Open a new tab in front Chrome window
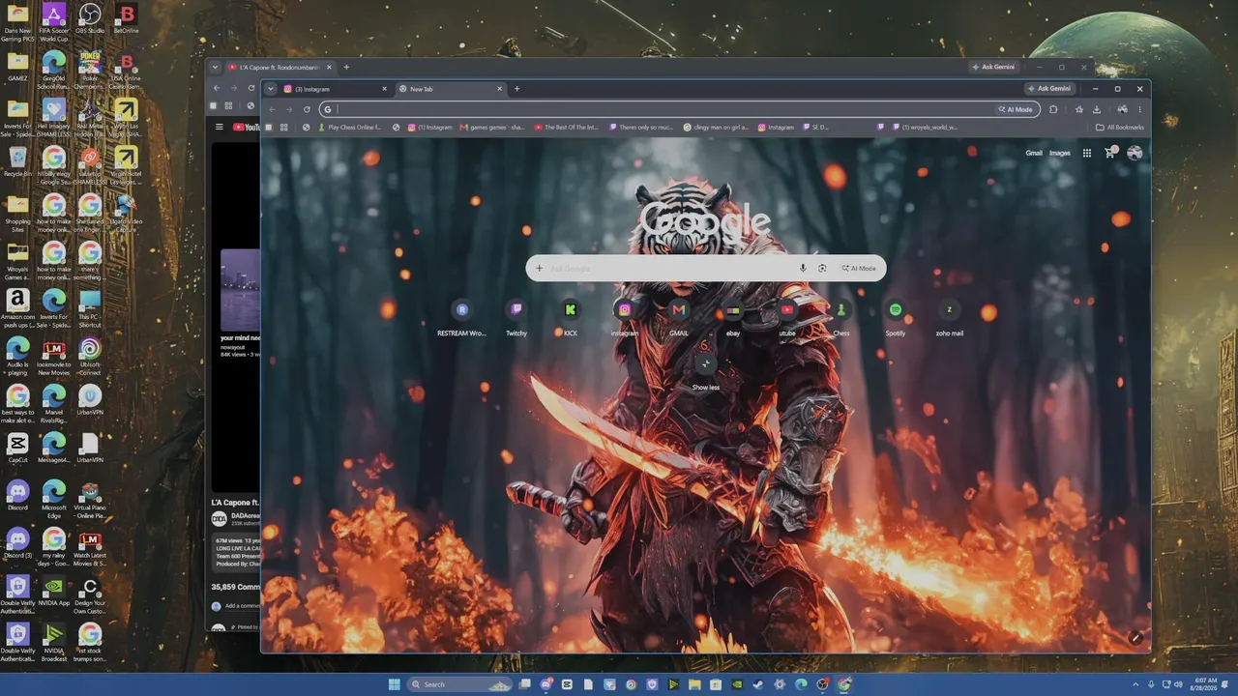 (516, 89)
